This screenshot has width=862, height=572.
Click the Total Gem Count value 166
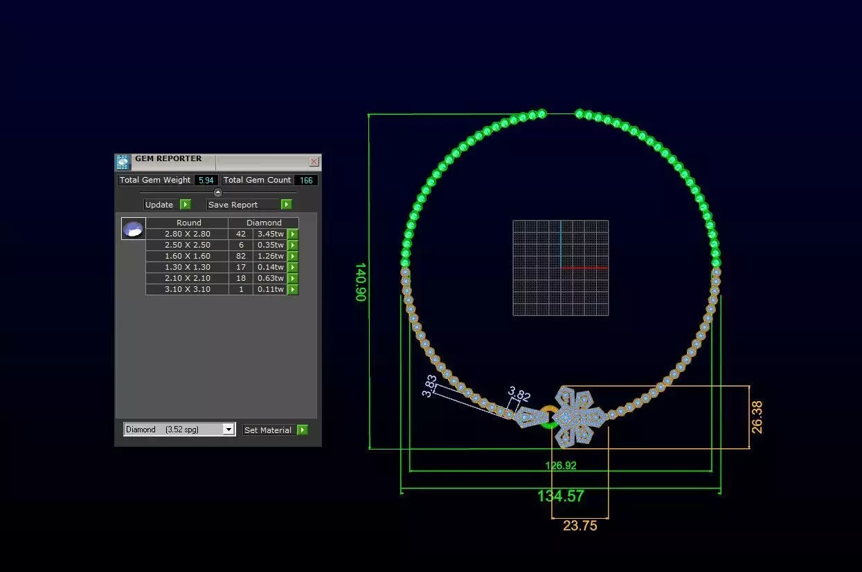306,180
